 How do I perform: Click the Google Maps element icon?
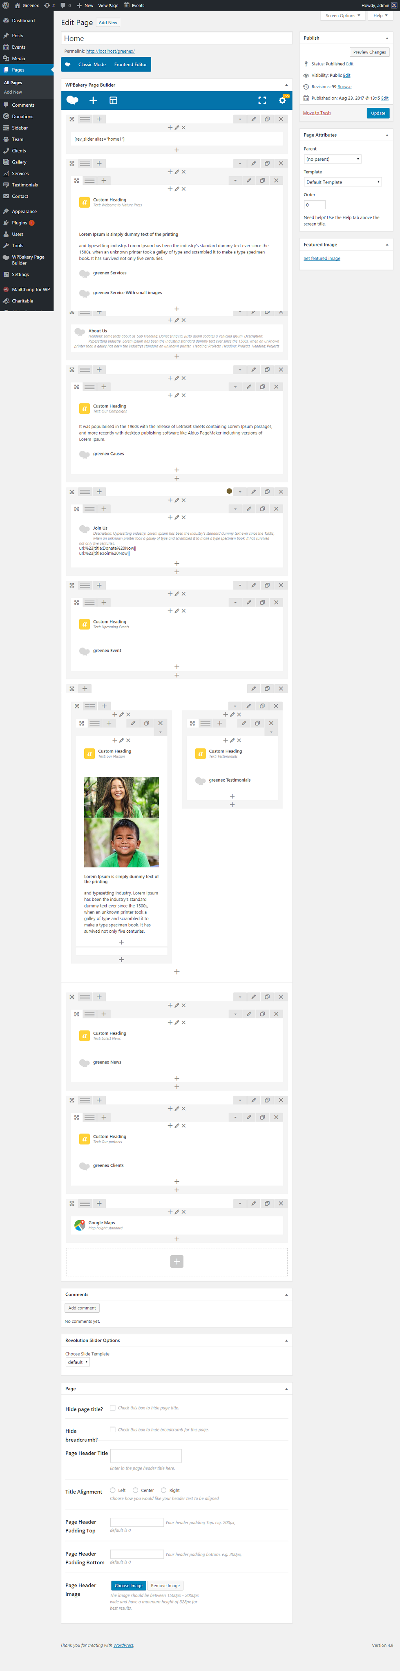click(80, 1225)
